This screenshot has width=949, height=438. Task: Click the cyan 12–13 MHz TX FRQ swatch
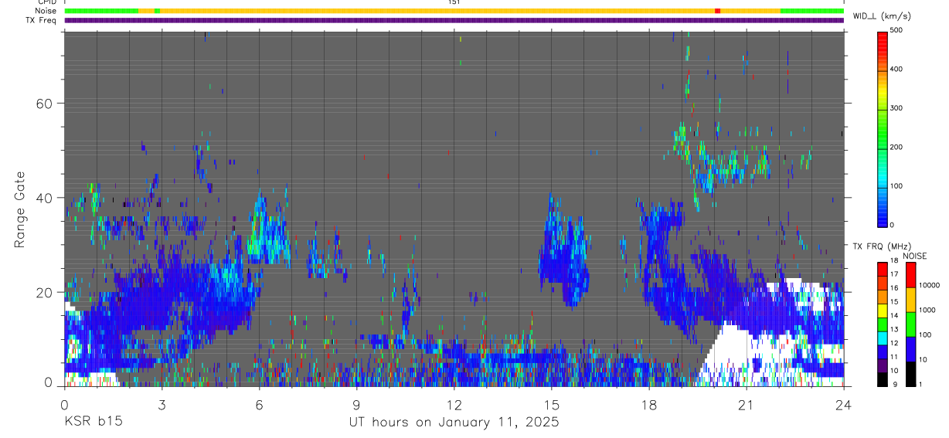pyautogui.click(x=882, y=338)
